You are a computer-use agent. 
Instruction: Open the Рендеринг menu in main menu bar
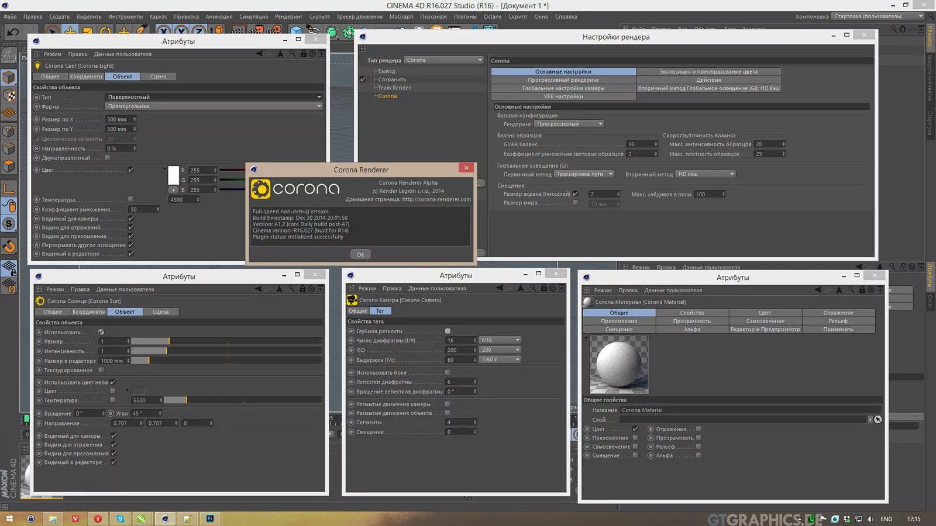pyautogui.click(x=288, y=16)
